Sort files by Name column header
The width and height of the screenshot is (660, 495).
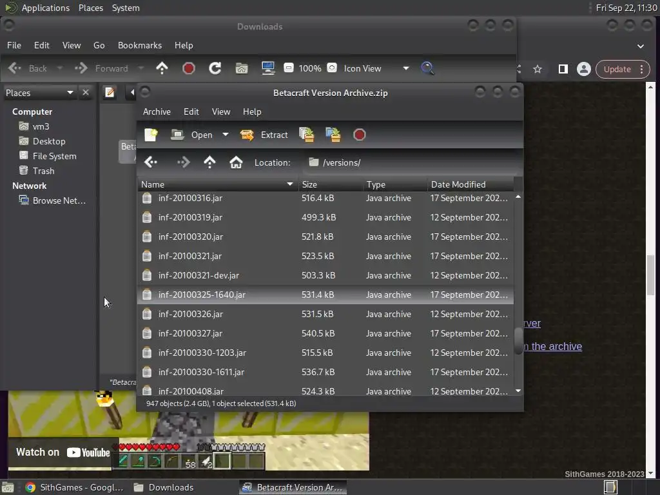point(218,184)
